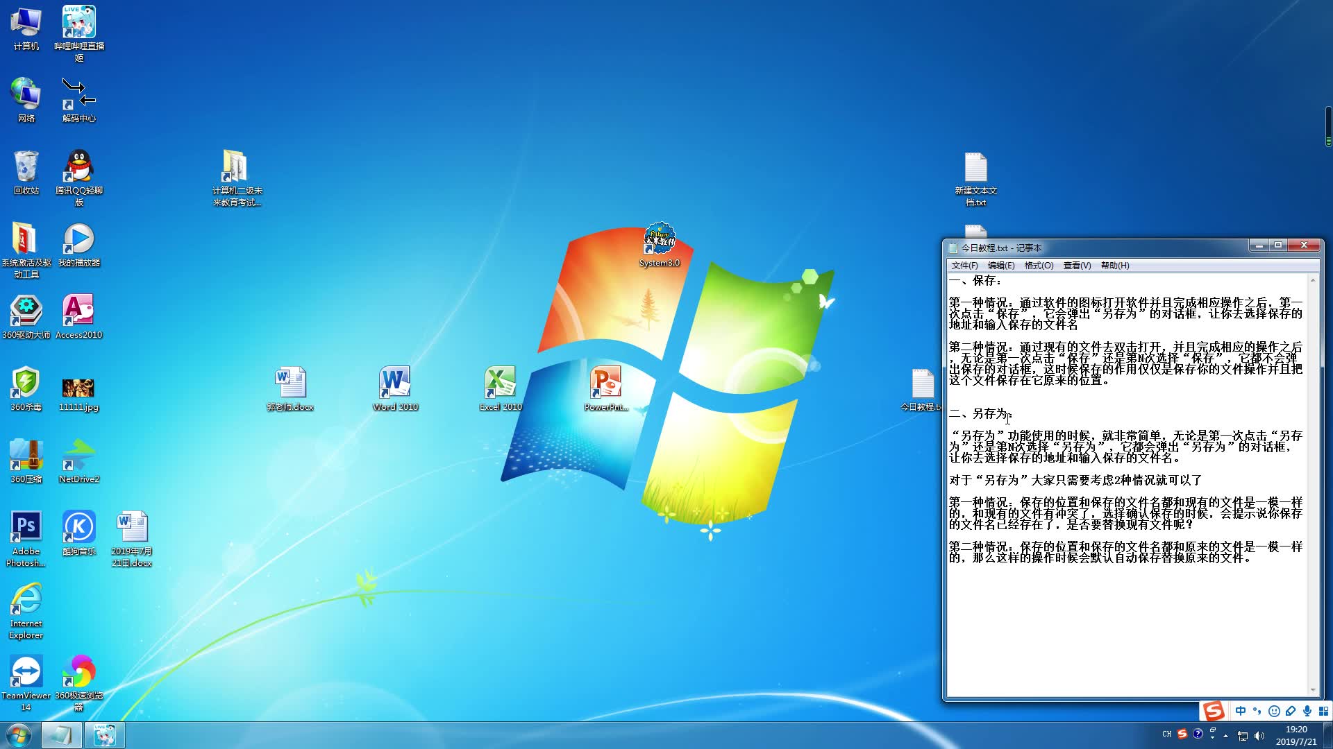Select the 网络 desktop icon
The width and height of the screenshot is (1333, 749).
[26, 101]
